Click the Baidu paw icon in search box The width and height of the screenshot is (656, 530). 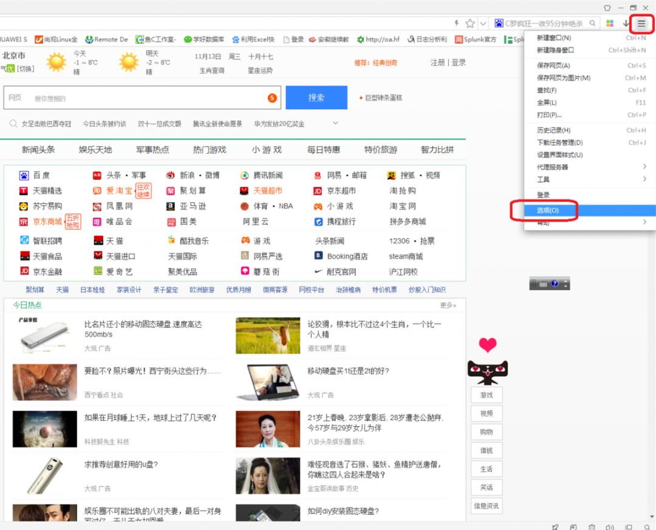499,24
